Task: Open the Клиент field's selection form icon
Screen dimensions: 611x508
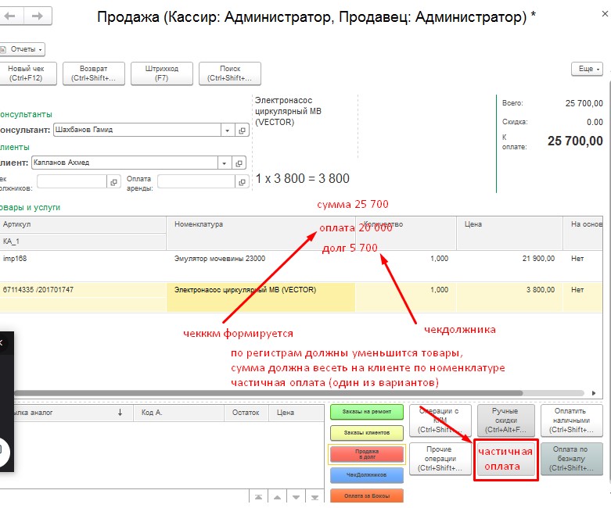Action: pyautogui.click(x=240, y=163)
